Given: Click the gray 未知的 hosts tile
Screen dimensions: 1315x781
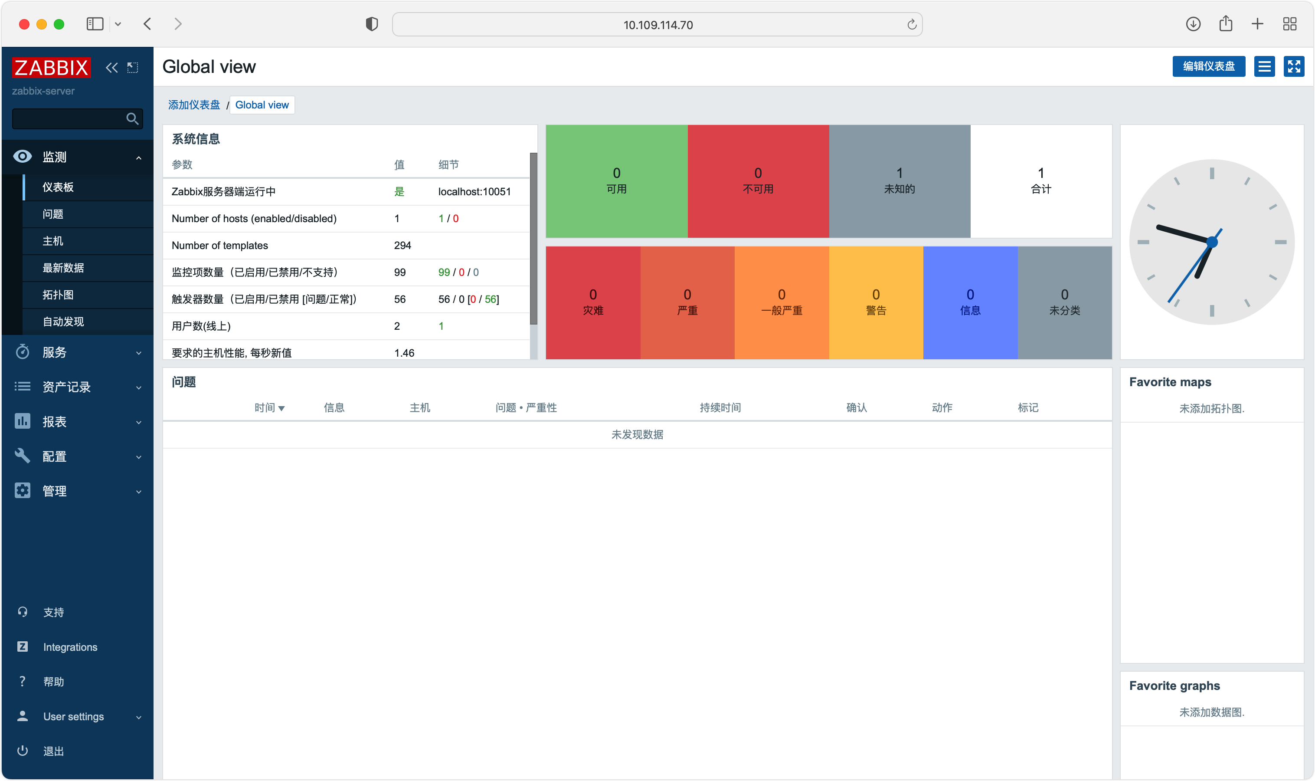Looking at the screenshot, I should tap(900, 181).
